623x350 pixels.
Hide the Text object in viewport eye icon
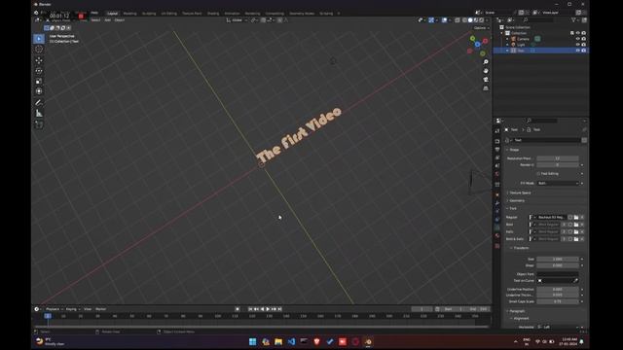pyautogui.click(x=577, y=51)
